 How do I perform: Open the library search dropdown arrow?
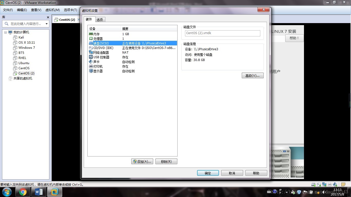(47, 24)
